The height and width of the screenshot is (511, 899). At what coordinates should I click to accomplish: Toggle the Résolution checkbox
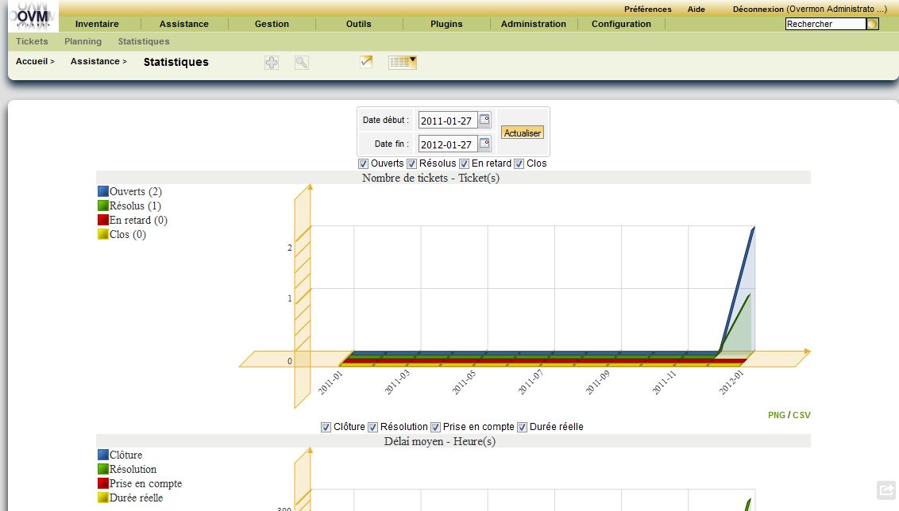point(372,428)
